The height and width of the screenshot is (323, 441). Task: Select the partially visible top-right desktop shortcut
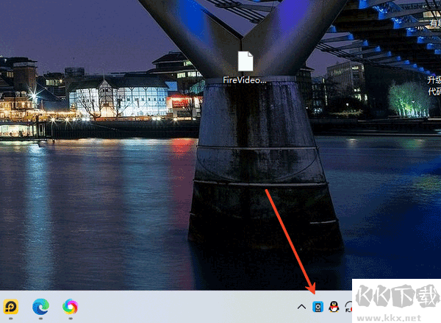(x=434, y=22)
